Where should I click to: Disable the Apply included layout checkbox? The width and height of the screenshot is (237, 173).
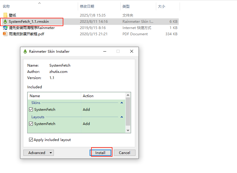pyautogui.click(x=31, y=140)
